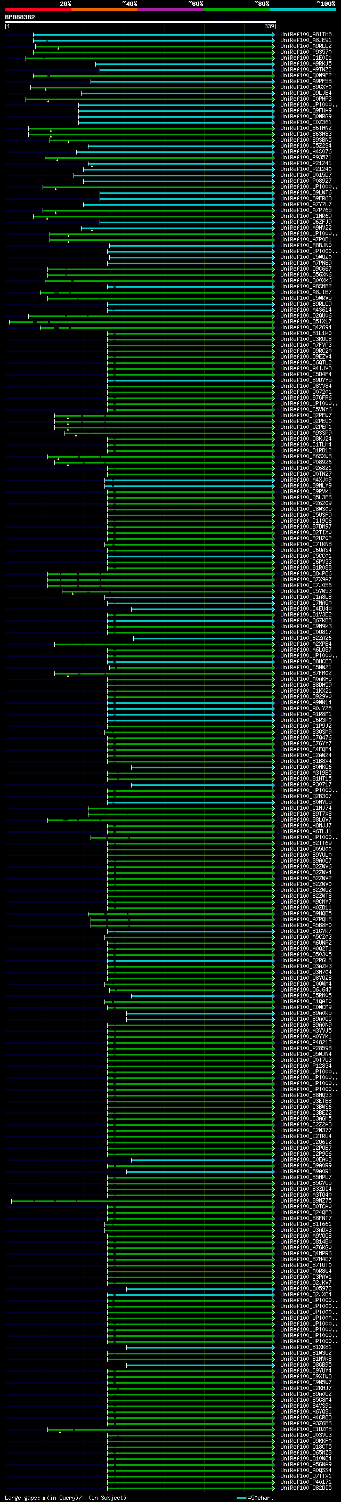Click the cyan ~100% identity legend bar
The image size is (341, 1502).
(x=303, y=10)
